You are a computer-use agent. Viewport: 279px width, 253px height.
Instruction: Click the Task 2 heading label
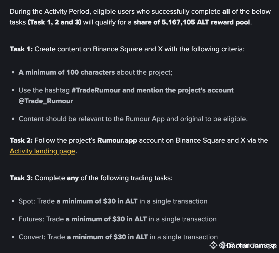21,140
